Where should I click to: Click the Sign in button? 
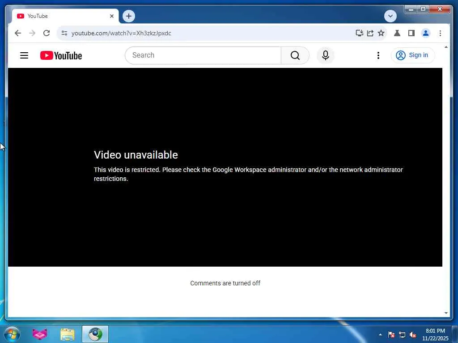(x=413, y=55)
